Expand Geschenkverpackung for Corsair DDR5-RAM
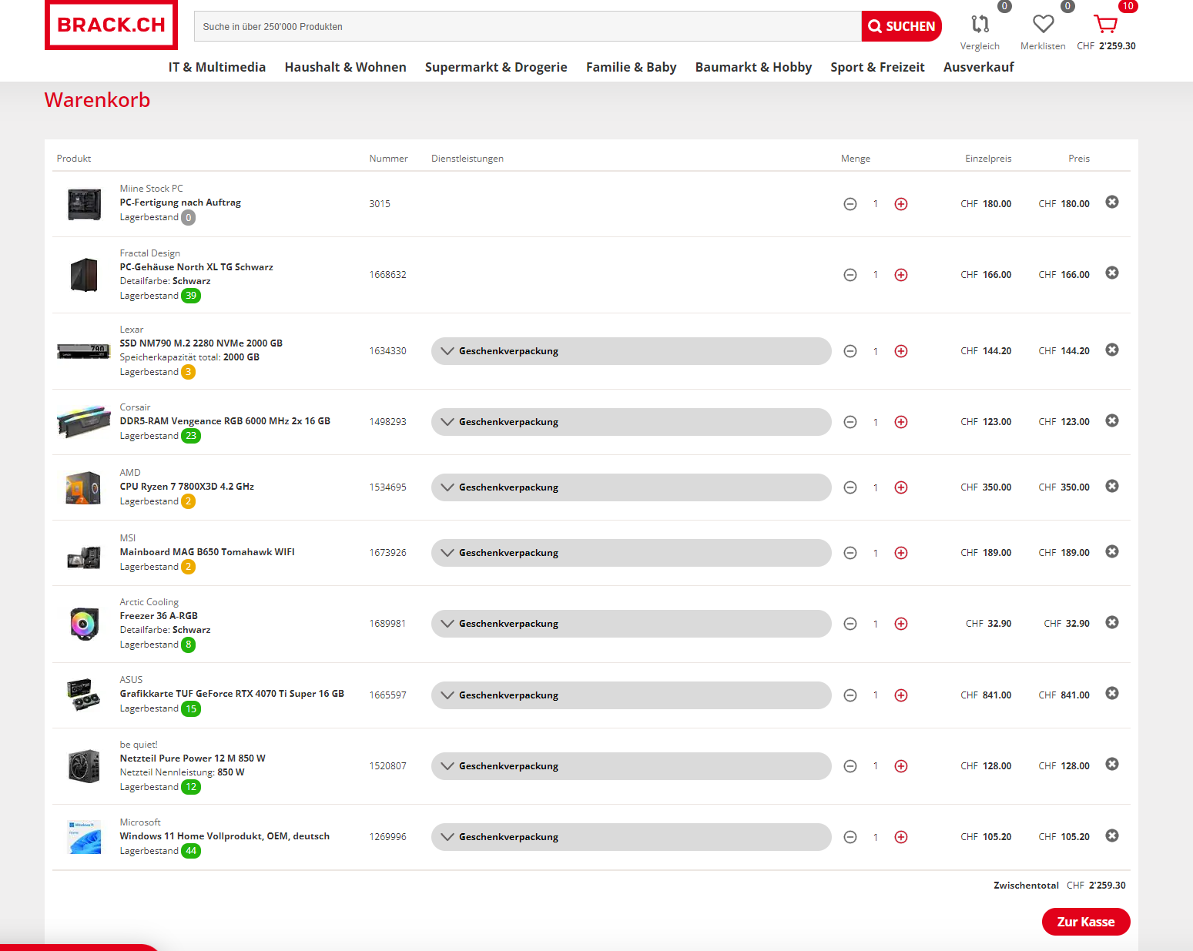The image size is (1193, 951). [631, 422]
